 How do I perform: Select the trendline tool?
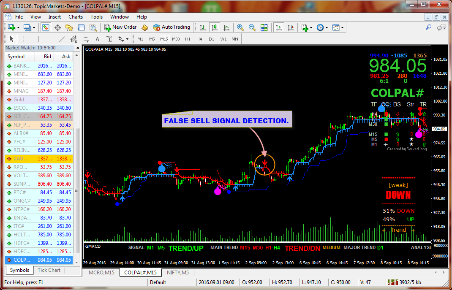62,39
